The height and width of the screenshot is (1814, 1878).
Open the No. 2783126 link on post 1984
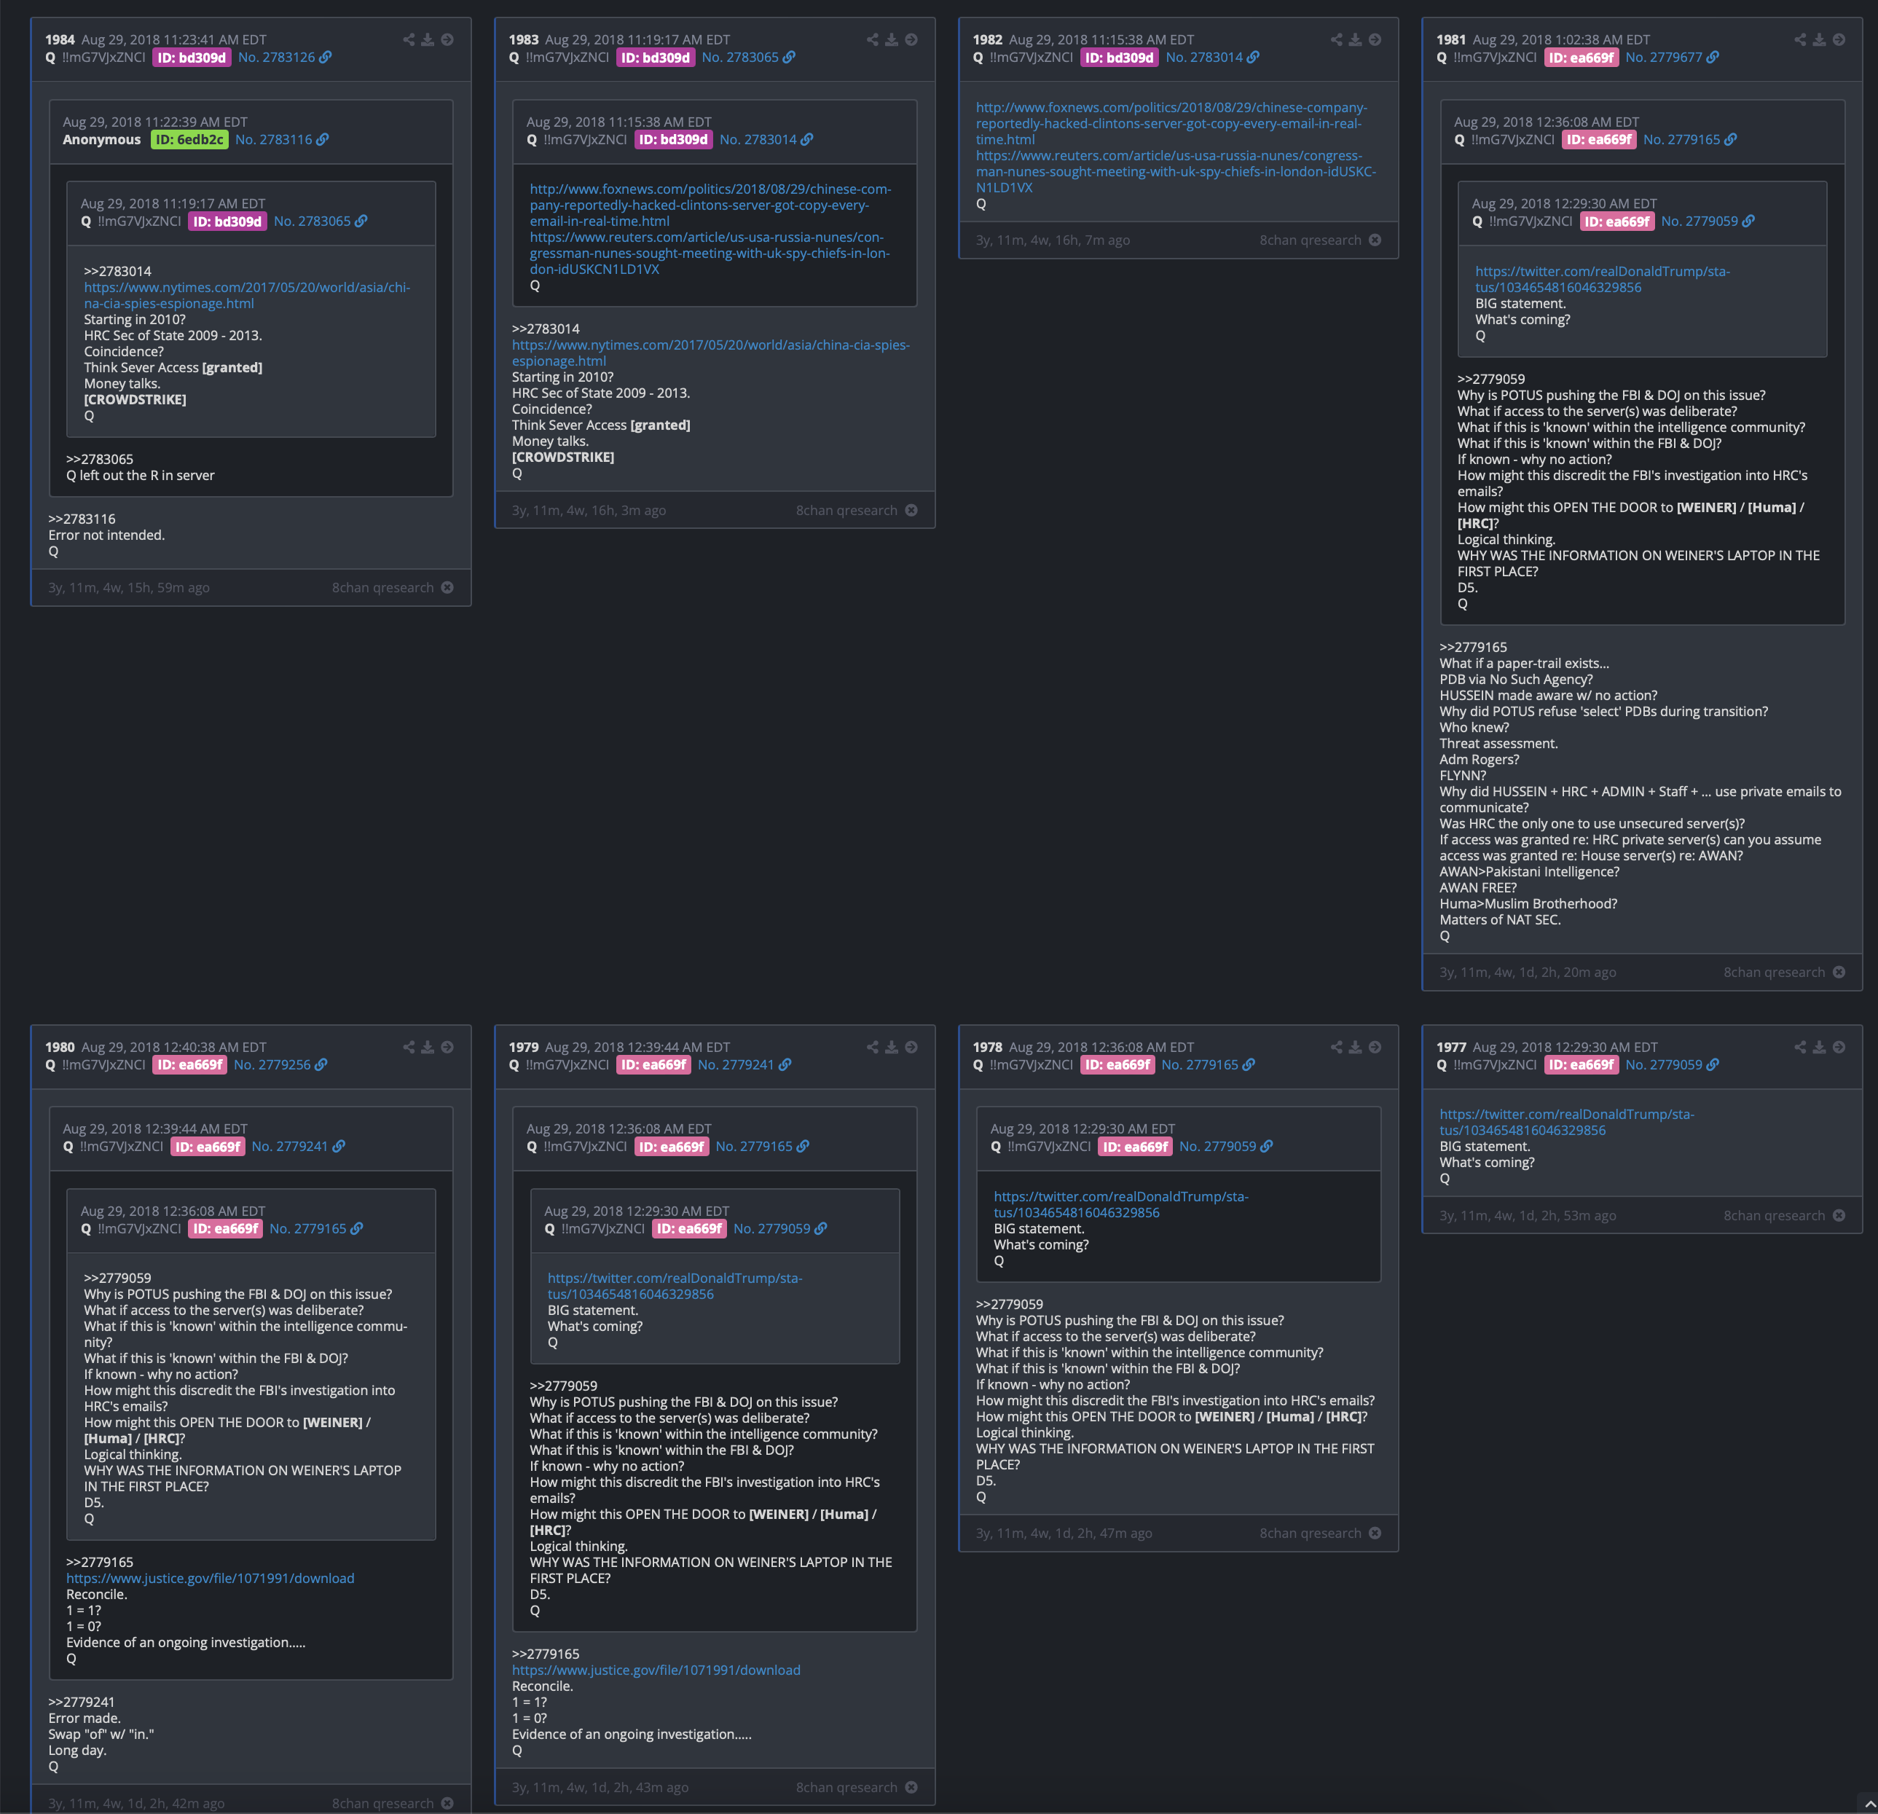[x=285, y=58]
